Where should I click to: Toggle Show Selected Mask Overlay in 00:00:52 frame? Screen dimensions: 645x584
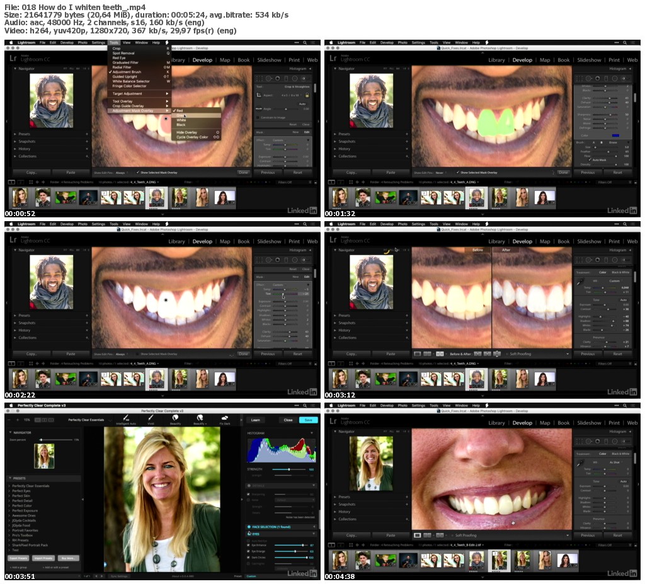[x=138, y=173]
